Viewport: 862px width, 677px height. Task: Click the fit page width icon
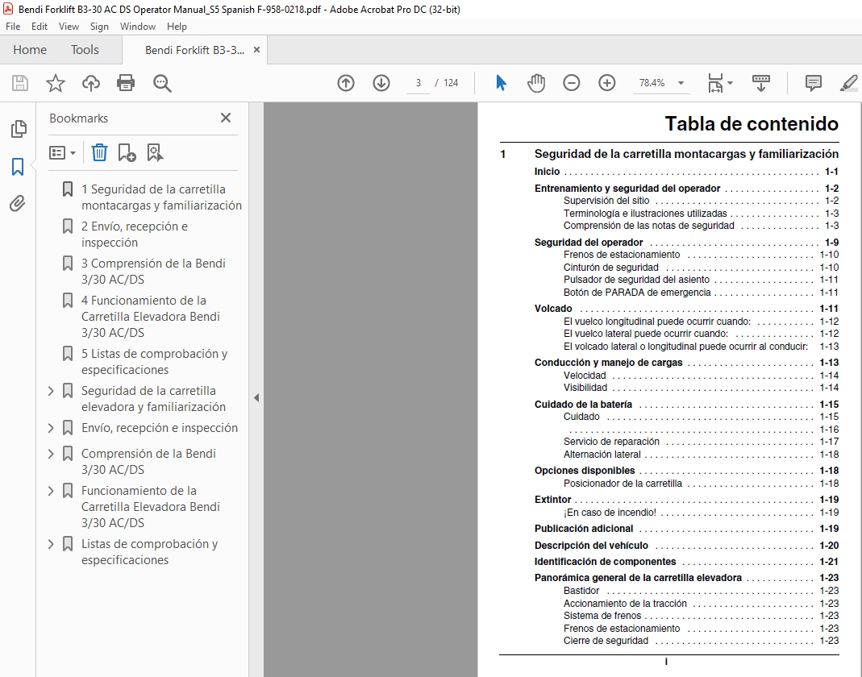pos(715,83)
